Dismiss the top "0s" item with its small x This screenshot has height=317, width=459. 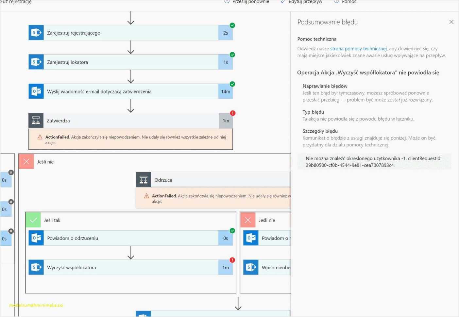pyautogui.click(x=11, y=172)
